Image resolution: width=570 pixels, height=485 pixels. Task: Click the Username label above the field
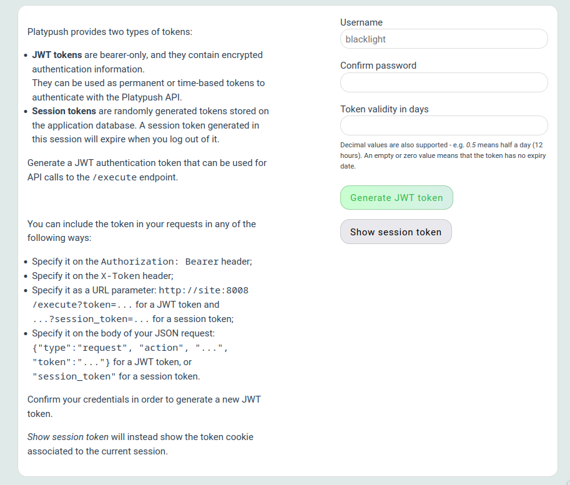(x=361, y=22)
